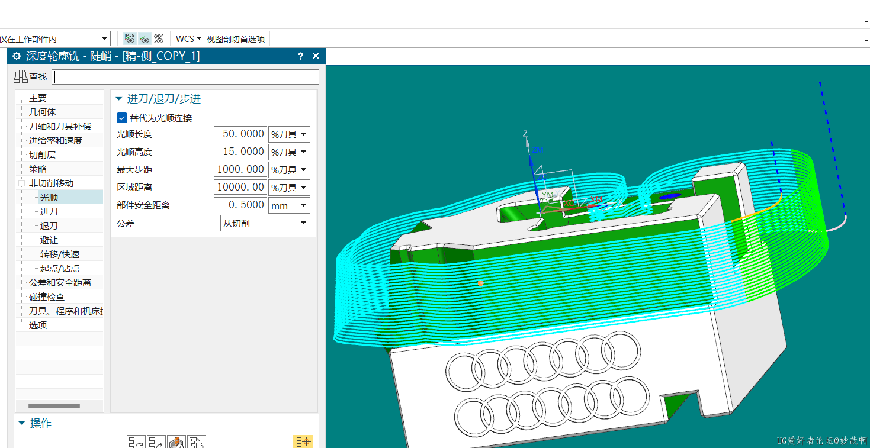Click the MCS display eye icon

click(130, 38)
